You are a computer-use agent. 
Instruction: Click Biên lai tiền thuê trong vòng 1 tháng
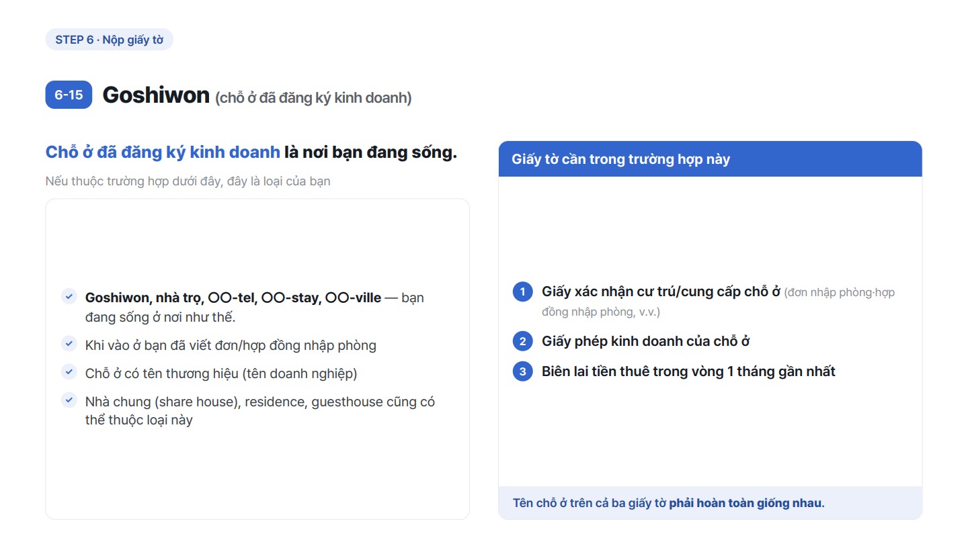(x=688, y=371)
